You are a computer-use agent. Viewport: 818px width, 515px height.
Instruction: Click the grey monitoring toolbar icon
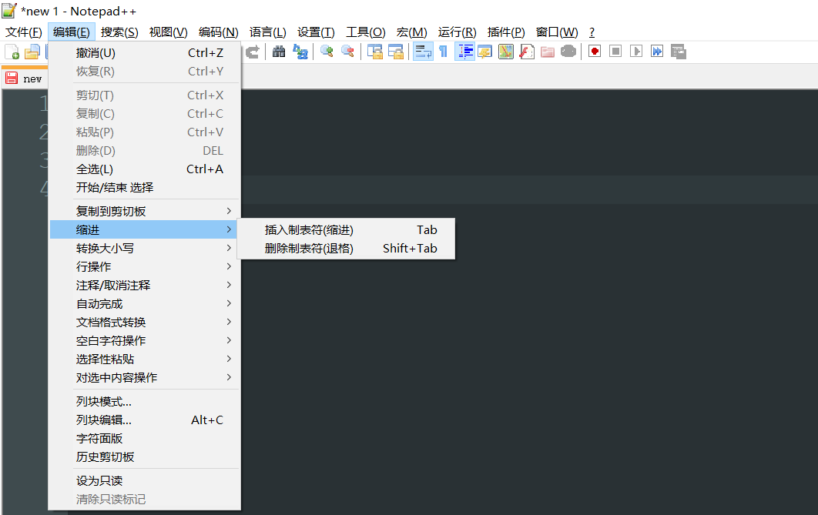568,52
